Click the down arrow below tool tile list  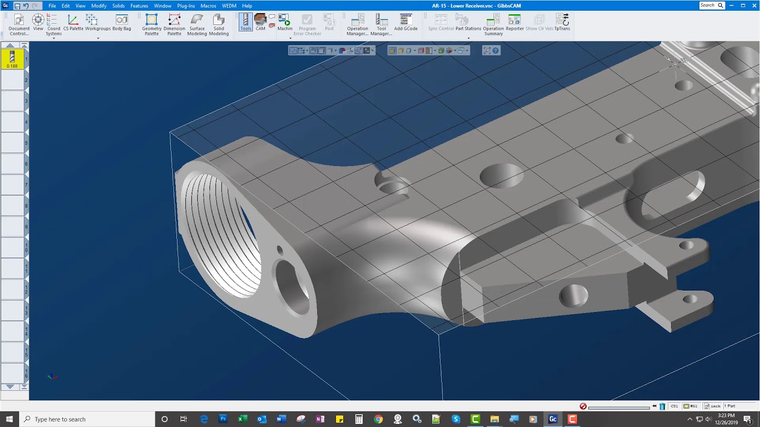10,387
